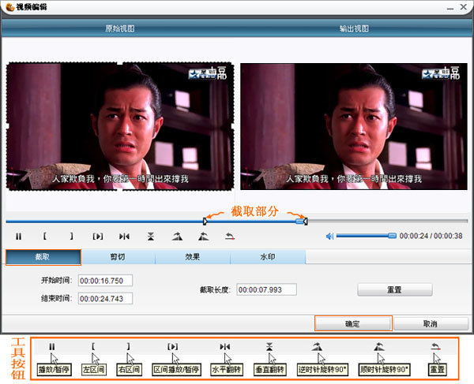Rotate video clockwise 90 degrees
474x384 pixels.
coord(204,237)
